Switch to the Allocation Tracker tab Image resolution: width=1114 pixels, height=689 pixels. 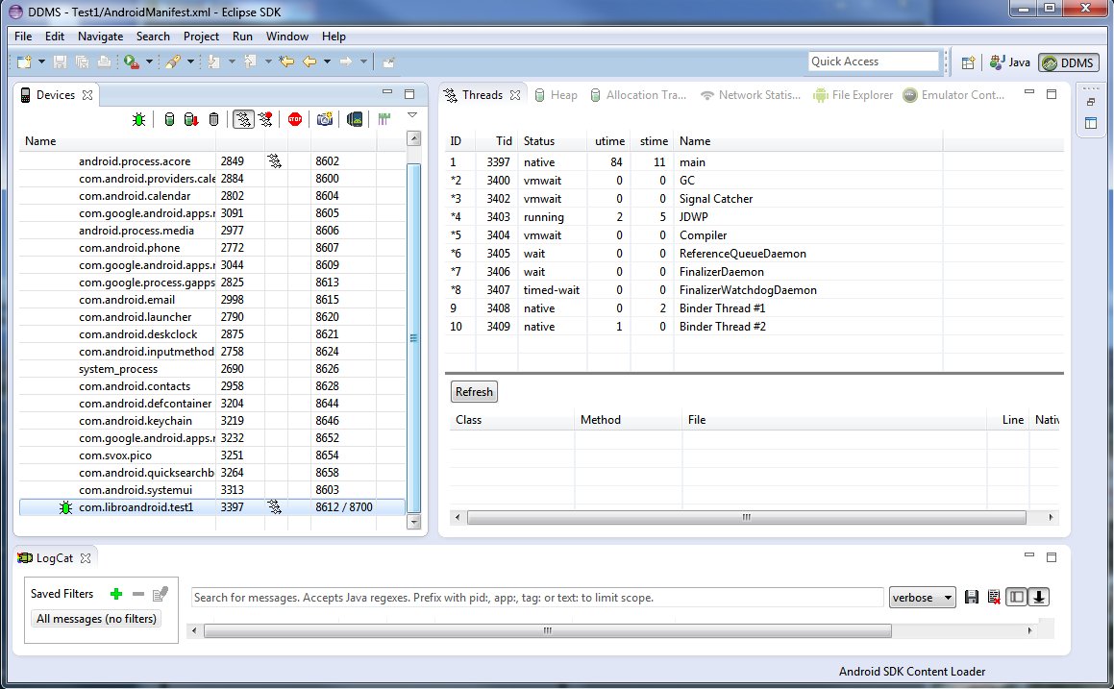pyautogui.click(x=639, y=95)
